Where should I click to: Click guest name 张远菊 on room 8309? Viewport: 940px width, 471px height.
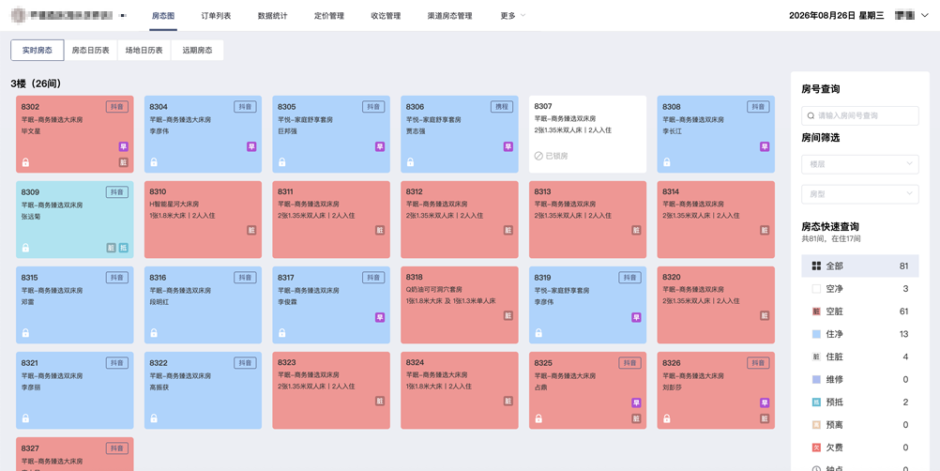coord(31,217)
